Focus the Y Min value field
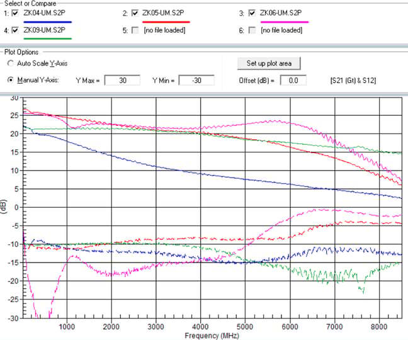408x340 pixels. pos(196,81)
